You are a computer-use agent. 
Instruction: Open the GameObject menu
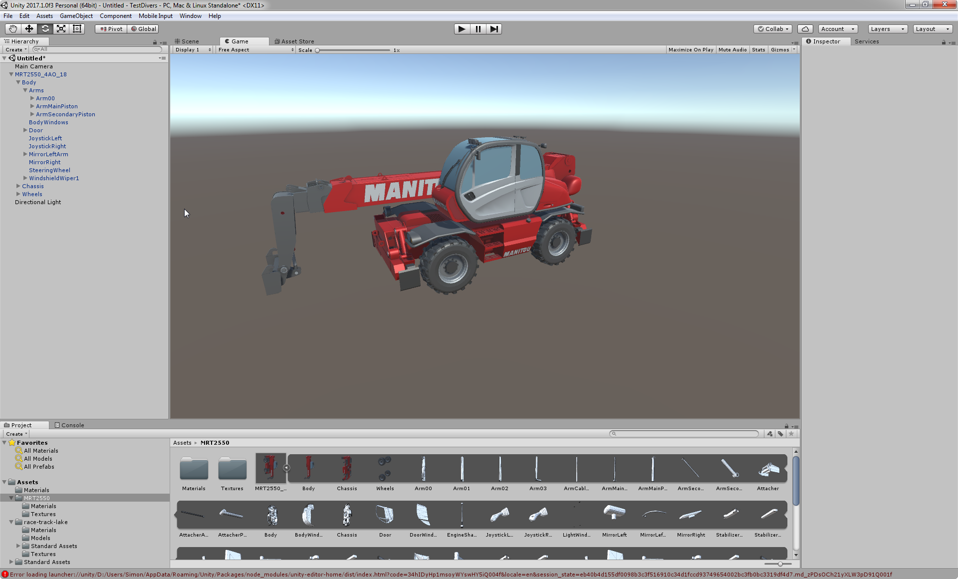pyautogui.click(x=76, y=16)
